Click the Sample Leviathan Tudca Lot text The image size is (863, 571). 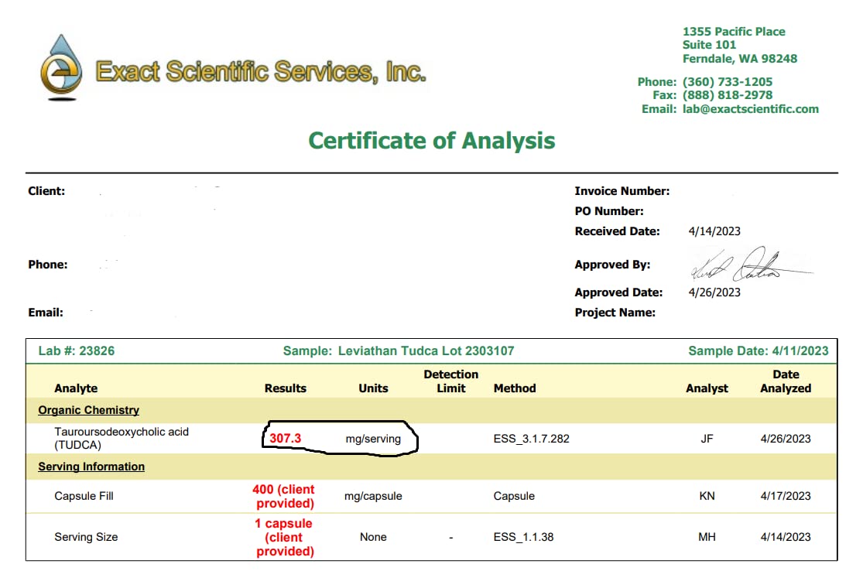pyautogui.click(x=398, y=350)
